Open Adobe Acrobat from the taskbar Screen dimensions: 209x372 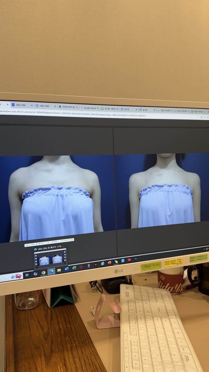point(82,266)
